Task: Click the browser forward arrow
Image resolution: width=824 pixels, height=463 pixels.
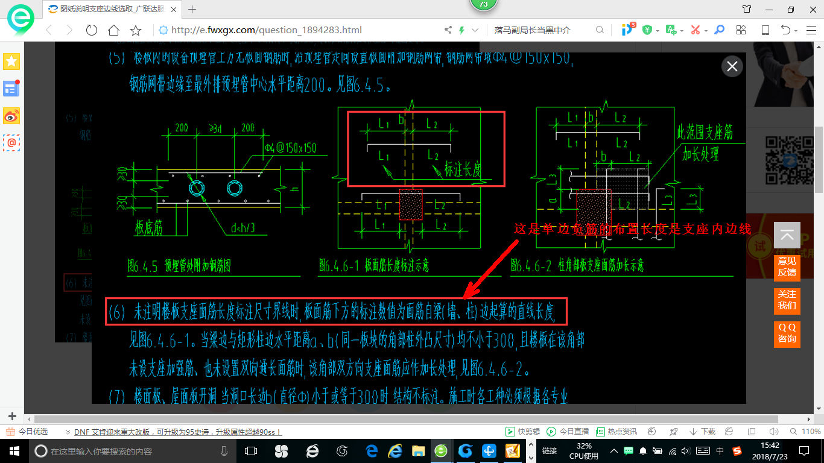Action: 69,30
